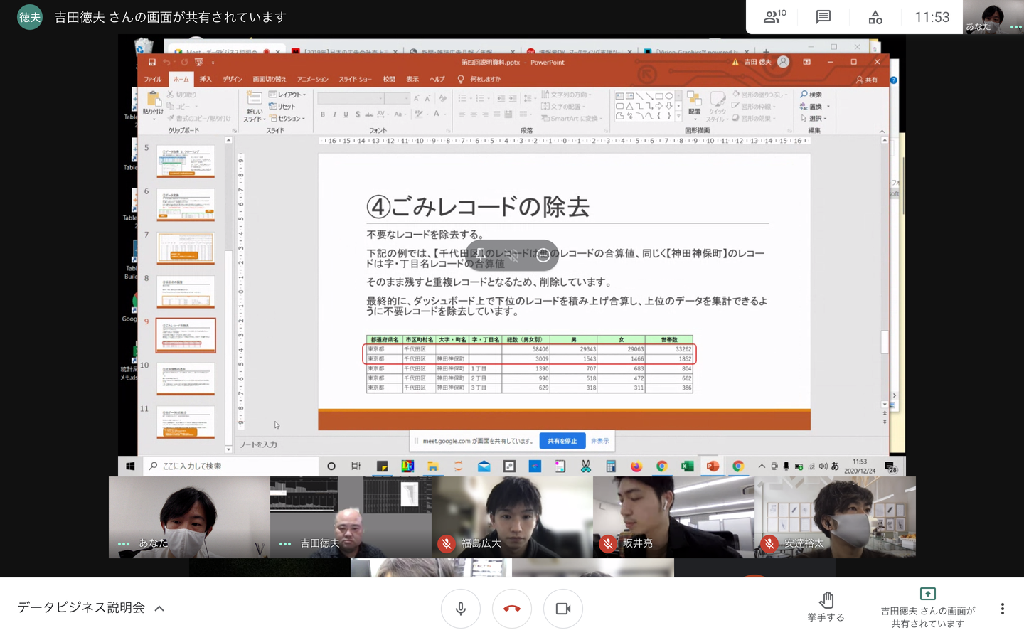Mute your microphone
This screenshot has width=1024, height=640.
pyautogui.click(x=461, y=609)
